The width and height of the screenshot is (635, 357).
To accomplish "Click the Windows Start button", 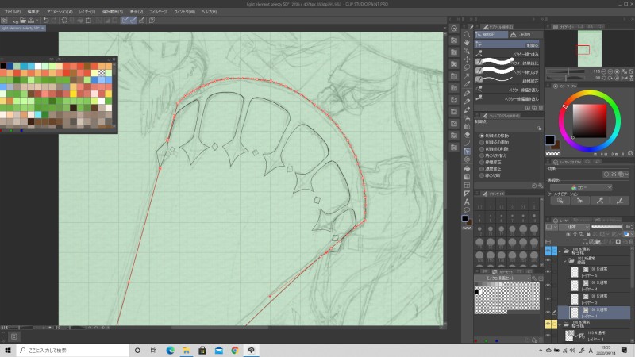I will (8, 350).
